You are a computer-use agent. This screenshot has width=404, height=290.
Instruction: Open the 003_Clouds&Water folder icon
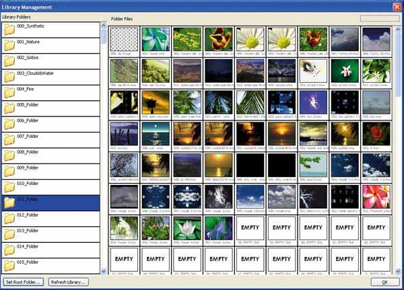[9, 77]
